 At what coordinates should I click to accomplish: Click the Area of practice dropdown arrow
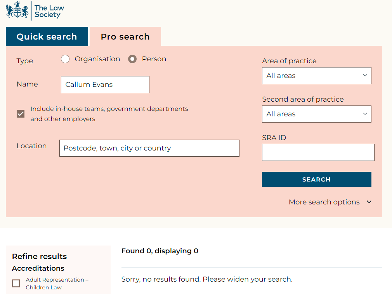[x=365, y=75]
